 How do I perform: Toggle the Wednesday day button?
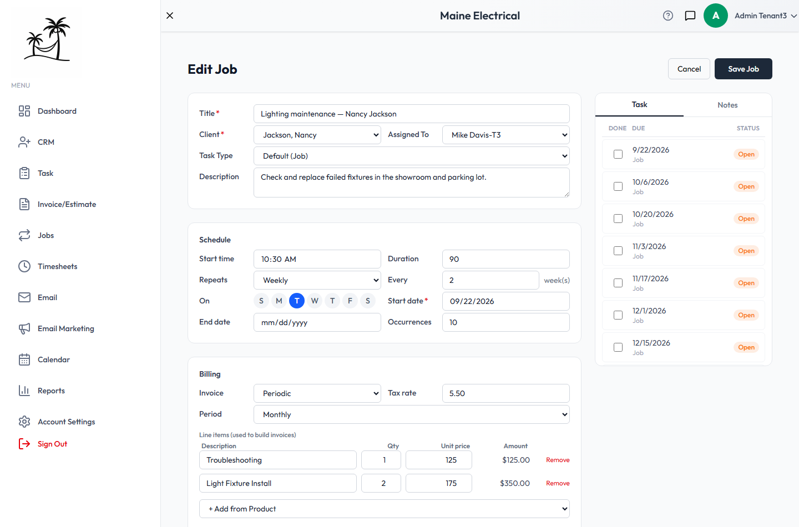[x=315, y=301]
